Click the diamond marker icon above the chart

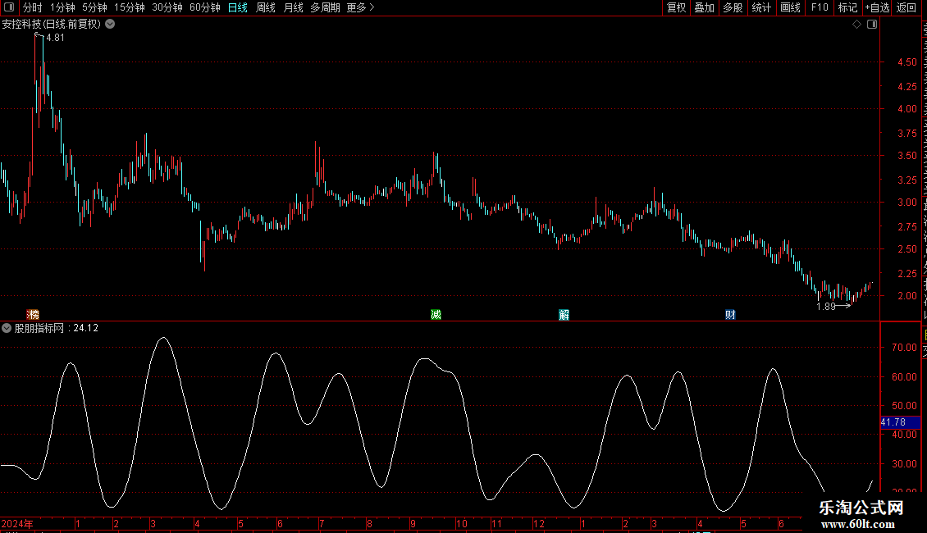coord(856,25)
